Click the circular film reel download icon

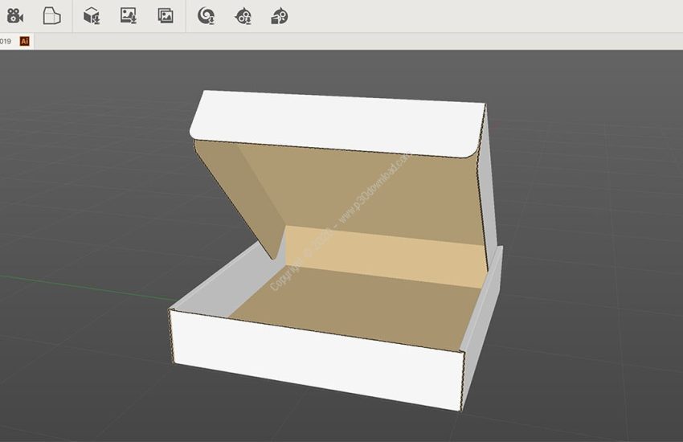[243, 15]
